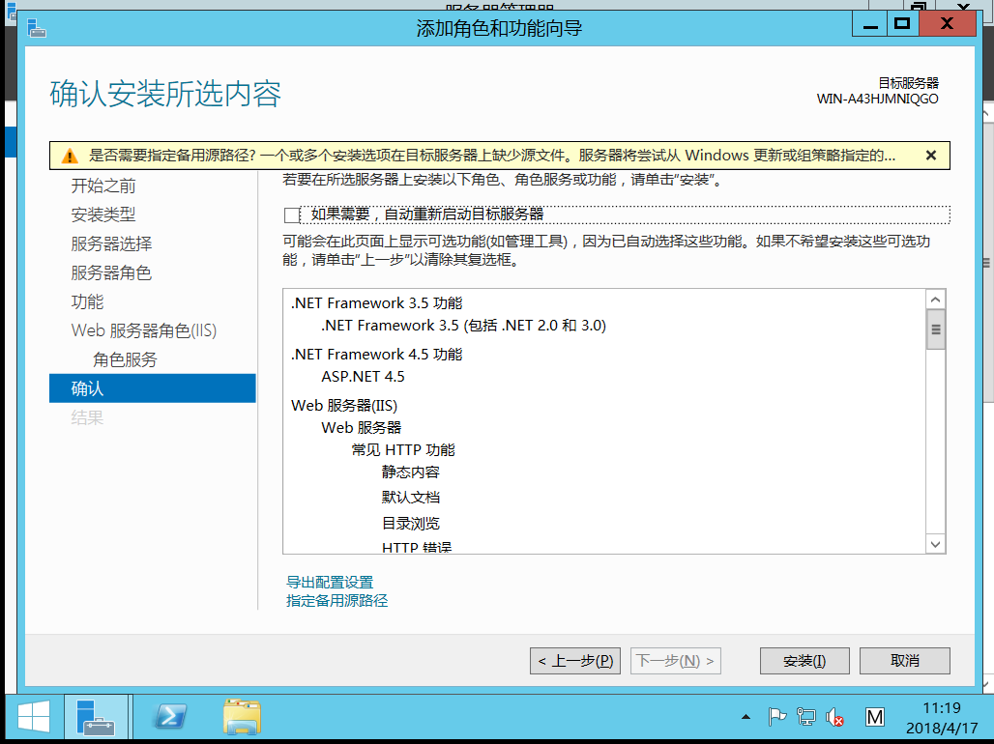994x744 pixels.
Task: Click muted volume tray icon
Action: tap(834, 717)
